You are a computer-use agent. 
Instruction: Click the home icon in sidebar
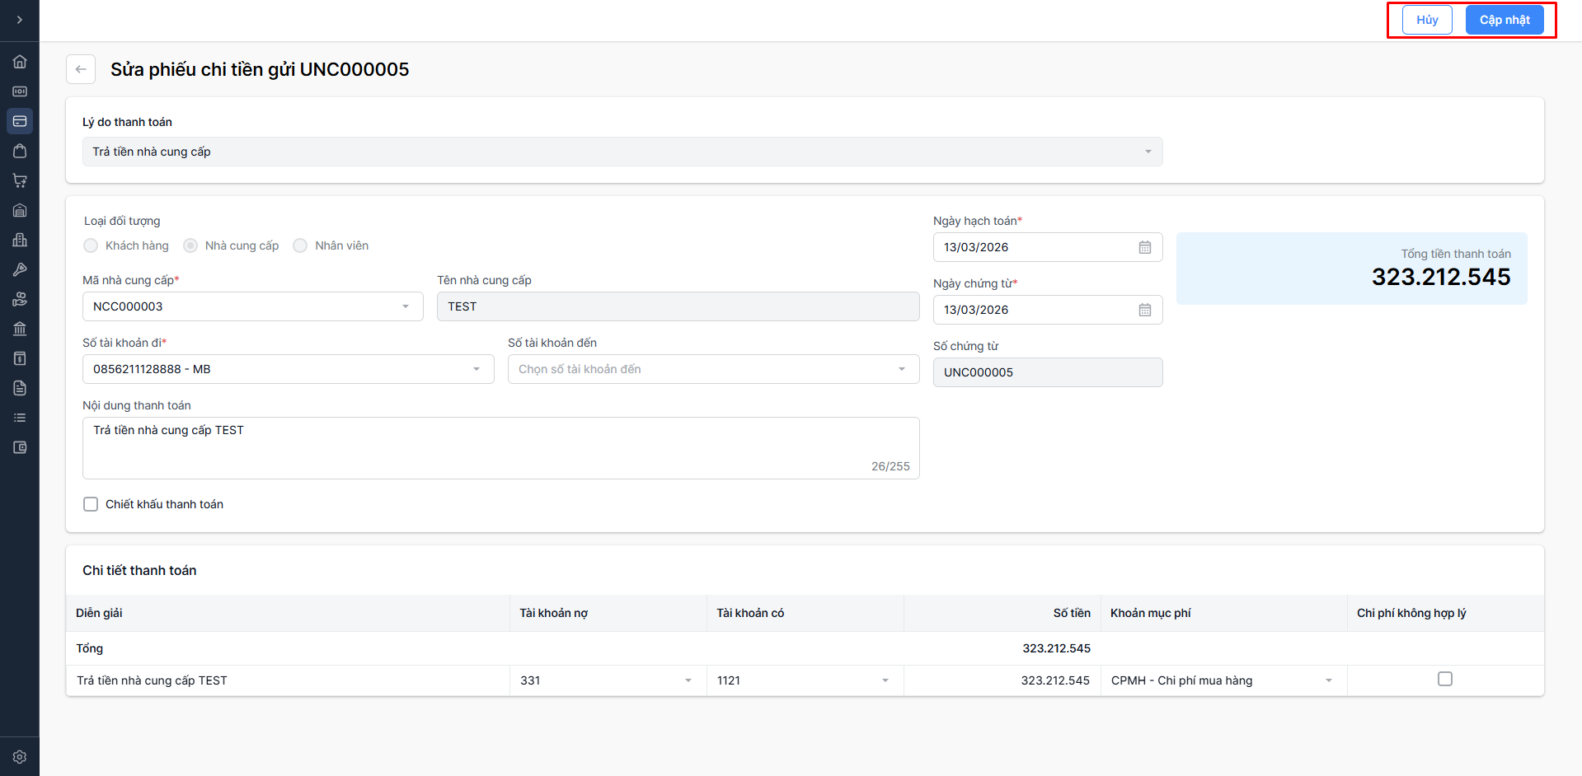[20, 62]
